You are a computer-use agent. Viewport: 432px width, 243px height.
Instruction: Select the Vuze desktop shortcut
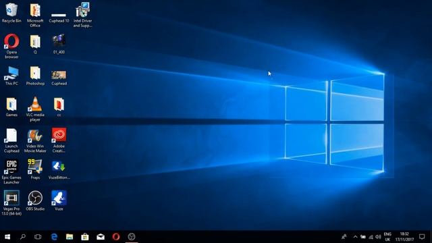pos(59,201)
